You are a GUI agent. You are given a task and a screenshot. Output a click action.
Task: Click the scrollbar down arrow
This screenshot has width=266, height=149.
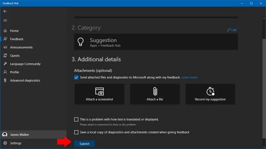[264, 147]
